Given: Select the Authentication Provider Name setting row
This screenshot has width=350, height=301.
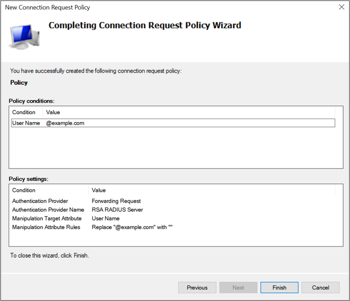Looking at the screenshot, I should pos(48,210).
